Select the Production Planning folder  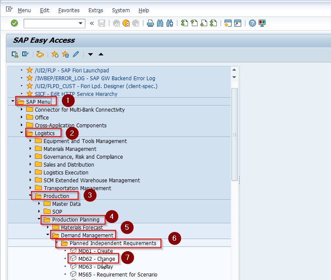[75, 220]
